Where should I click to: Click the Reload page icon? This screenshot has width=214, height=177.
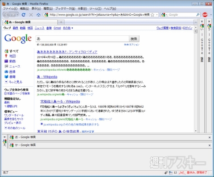(24, 15)
